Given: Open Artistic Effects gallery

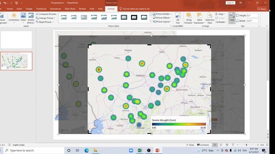Looking at the screenshot, I should pos(31,18).
